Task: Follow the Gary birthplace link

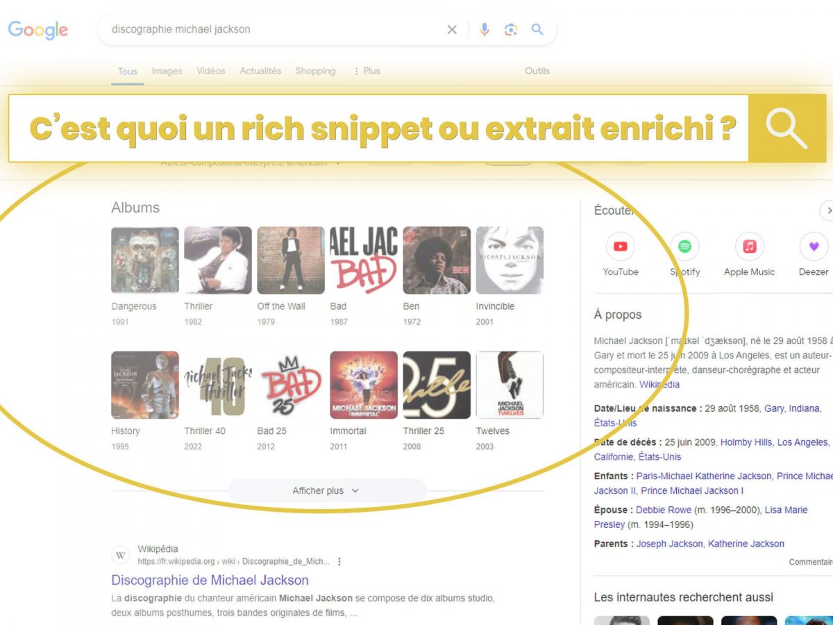Action: [x=773, y=408]
